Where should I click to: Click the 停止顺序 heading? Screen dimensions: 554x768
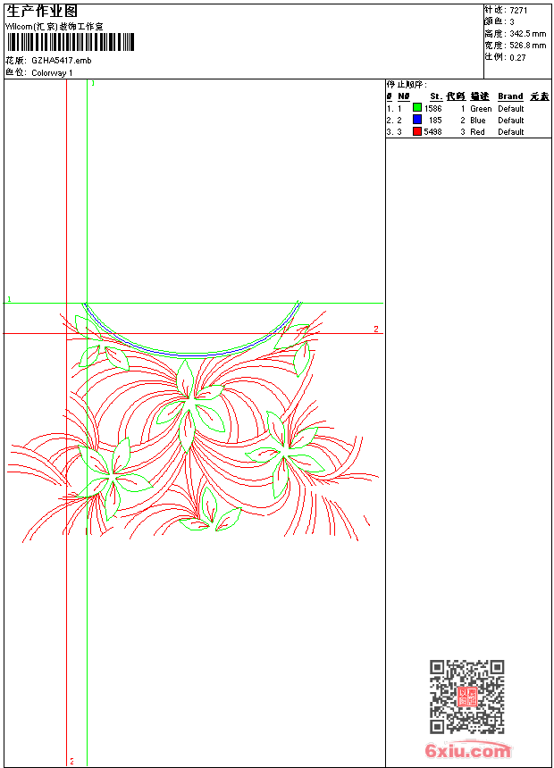tap(407, 85)
